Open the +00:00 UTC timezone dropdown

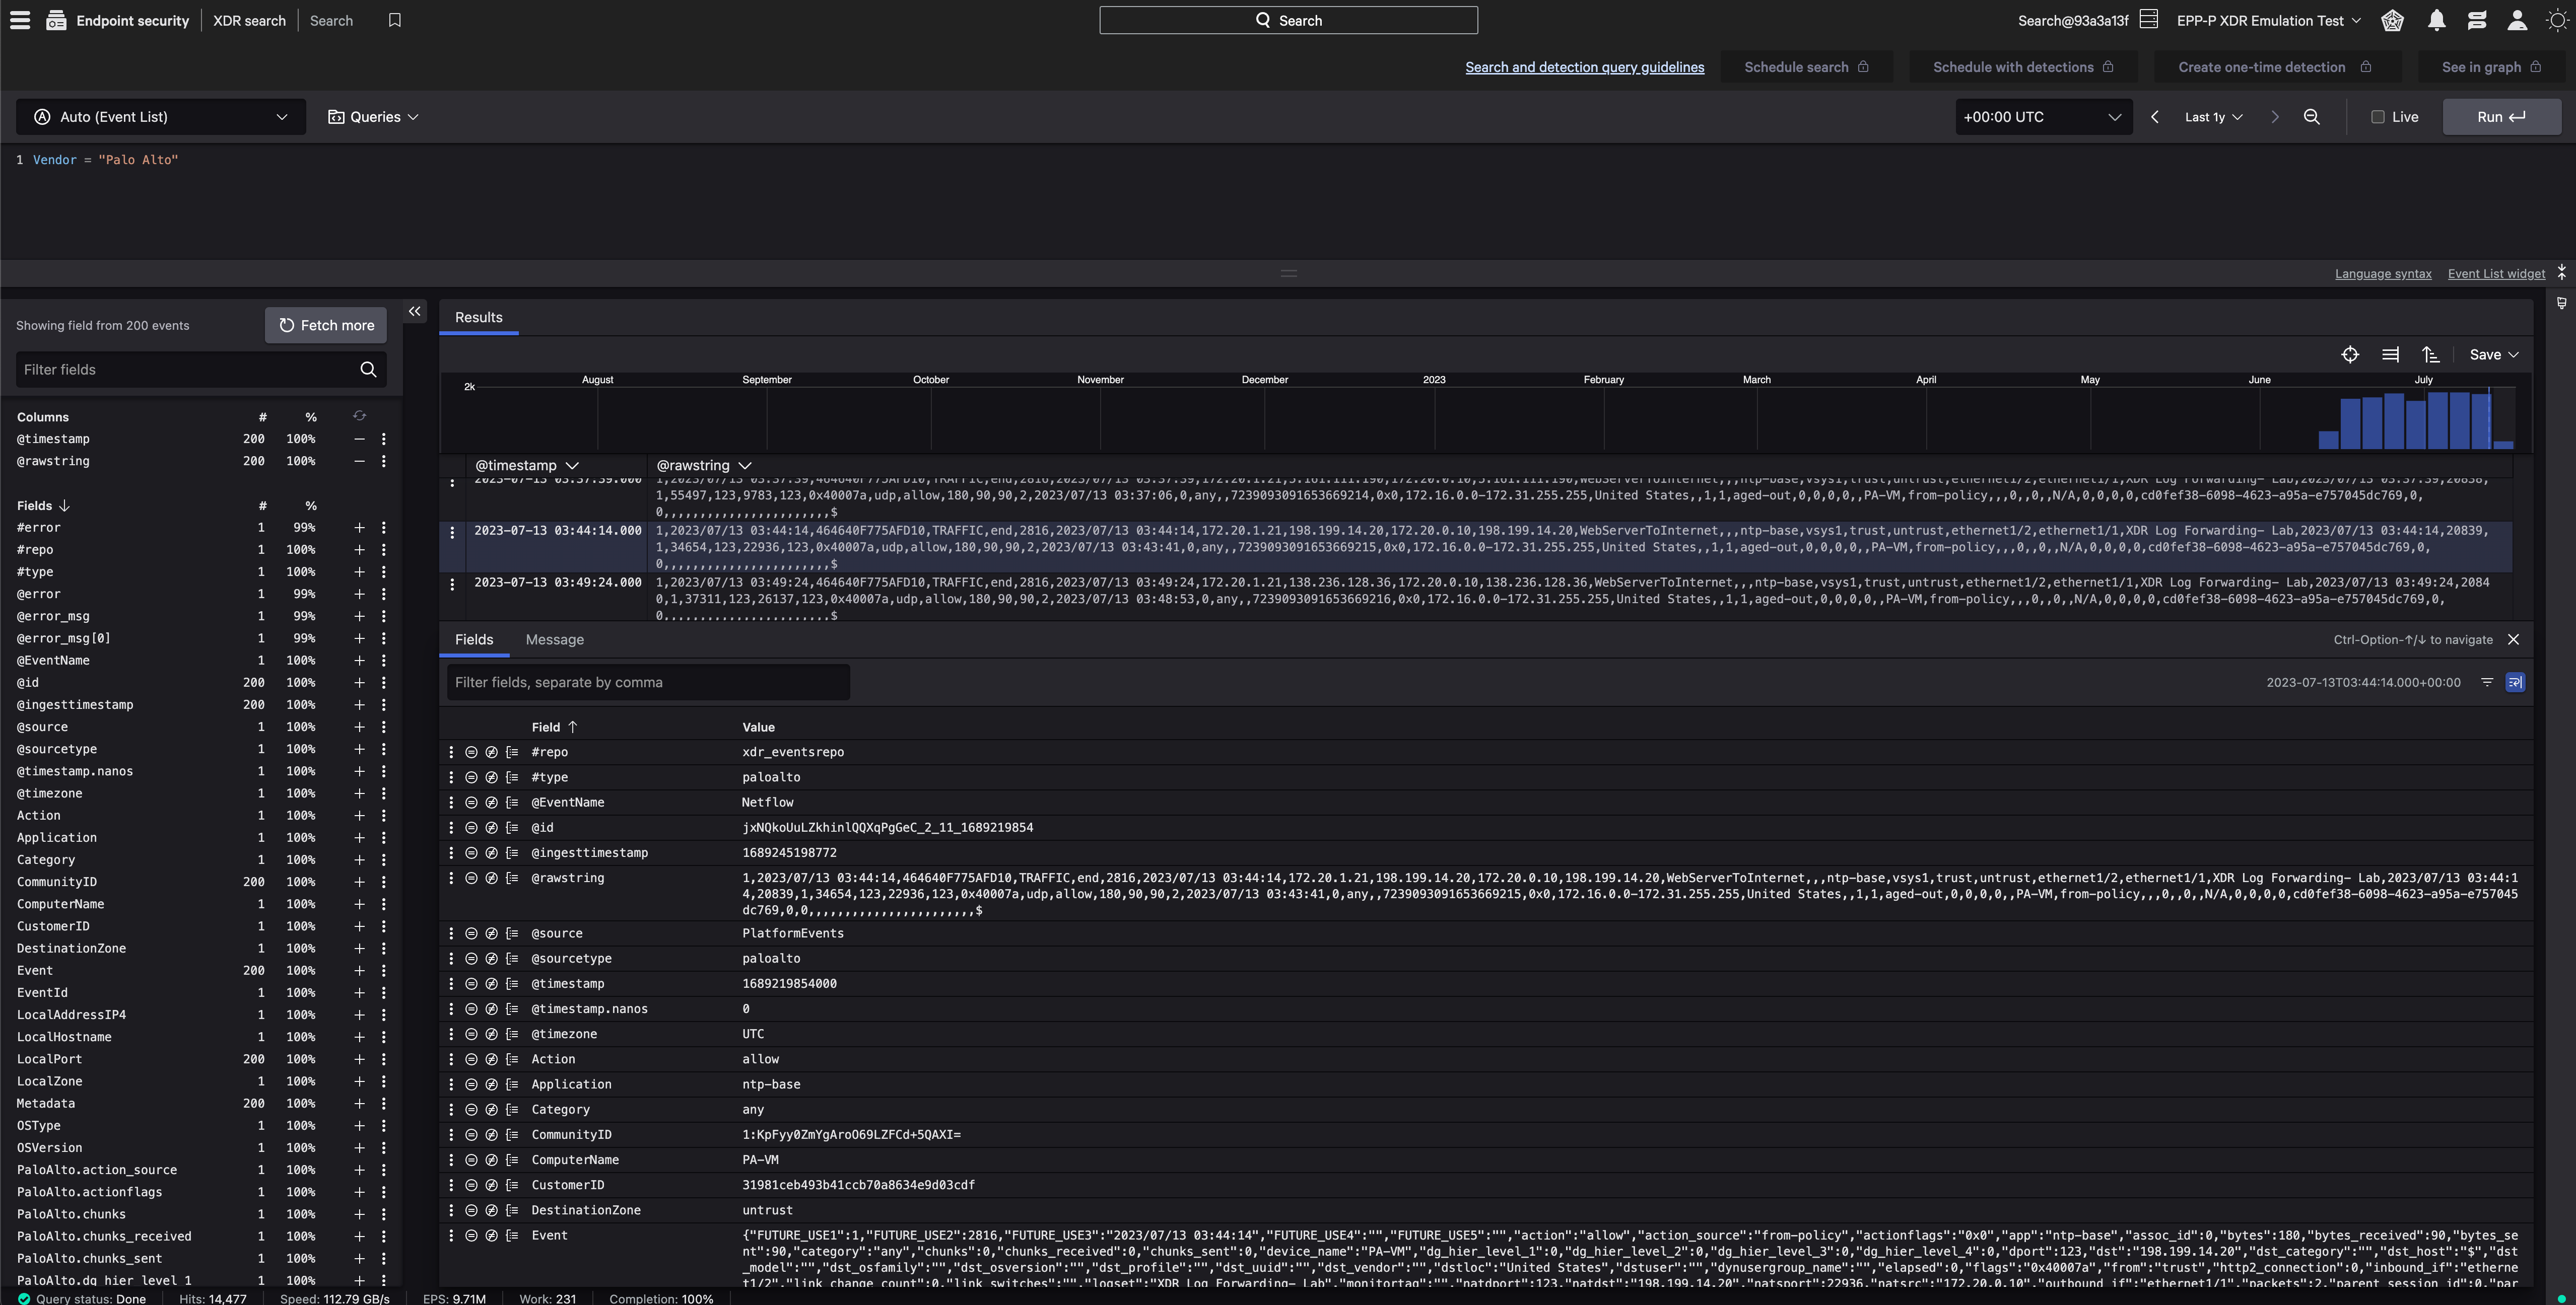pyautogui.click(x=2042, y=117)
